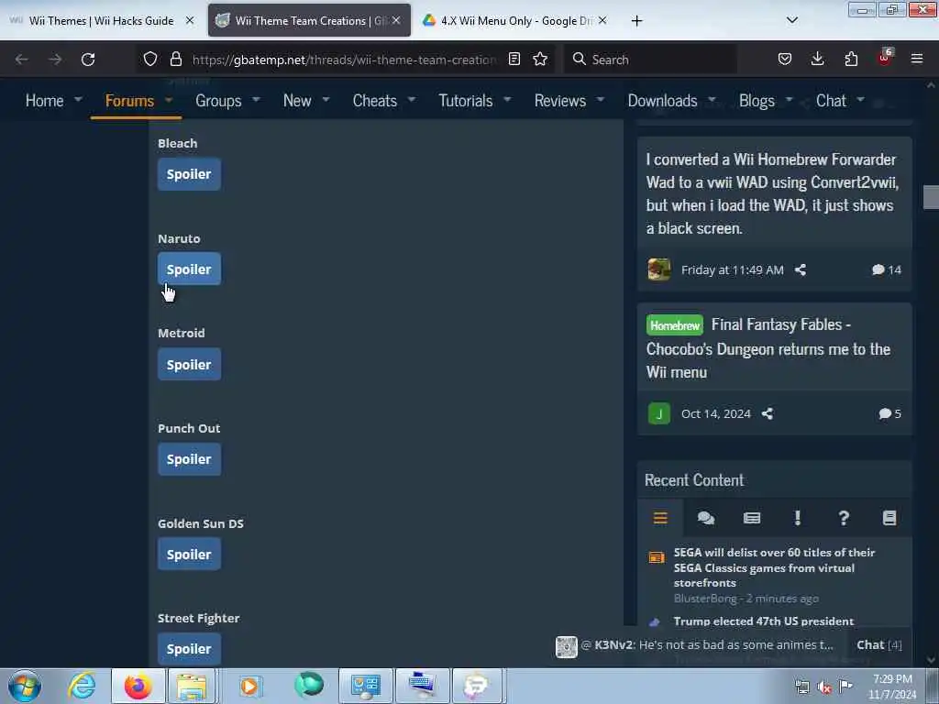Viewport: 939px width, 704px height.
Task: Open the downloads arrow icon
Action: point(817,59)
